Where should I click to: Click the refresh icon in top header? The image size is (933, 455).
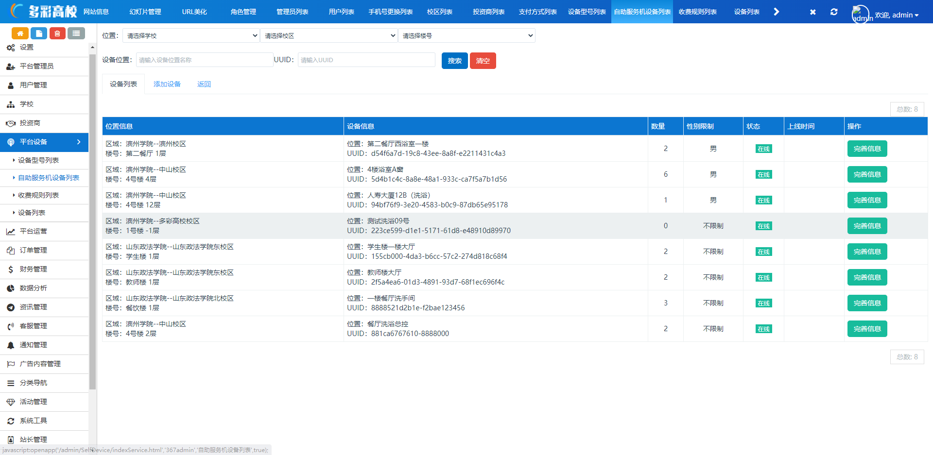(x=834, y=12)
